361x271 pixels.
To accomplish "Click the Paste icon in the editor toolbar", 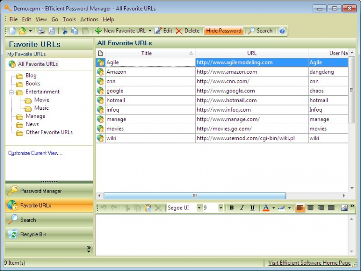I will point(148,208).
